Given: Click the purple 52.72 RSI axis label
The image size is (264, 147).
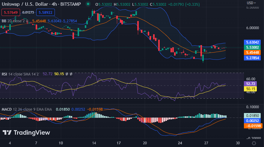Looking at the screenshot, I should 250,84.
